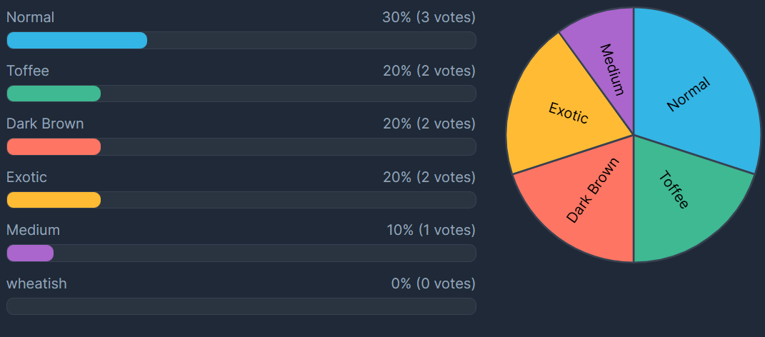
Task: Choose the "Exotic" poll option label
Action: pos(26,177)
